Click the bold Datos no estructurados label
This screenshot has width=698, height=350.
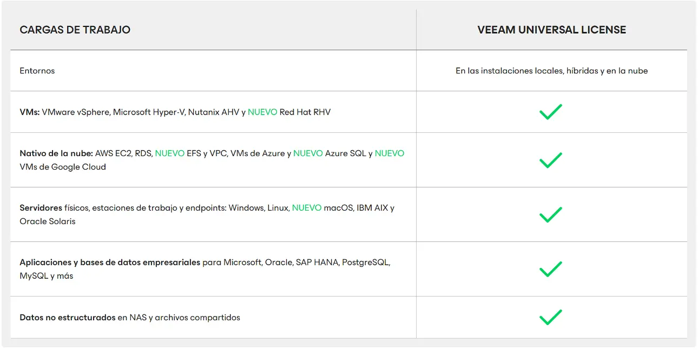pyautogui.click(x=68, y=318)
